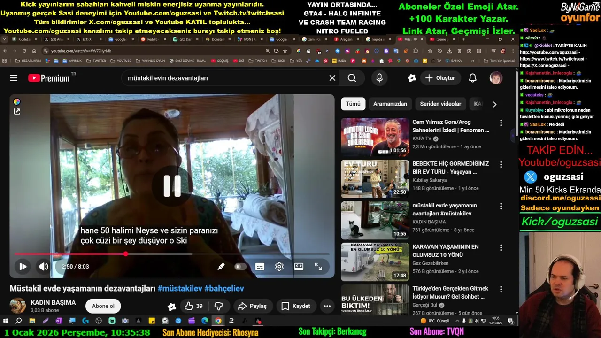Click the colorful circle icon on the video

(17, 101)
